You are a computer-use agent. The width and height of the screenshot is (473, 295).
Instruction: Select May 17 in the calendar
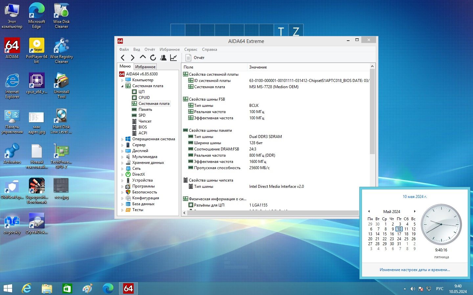point(399,234)
